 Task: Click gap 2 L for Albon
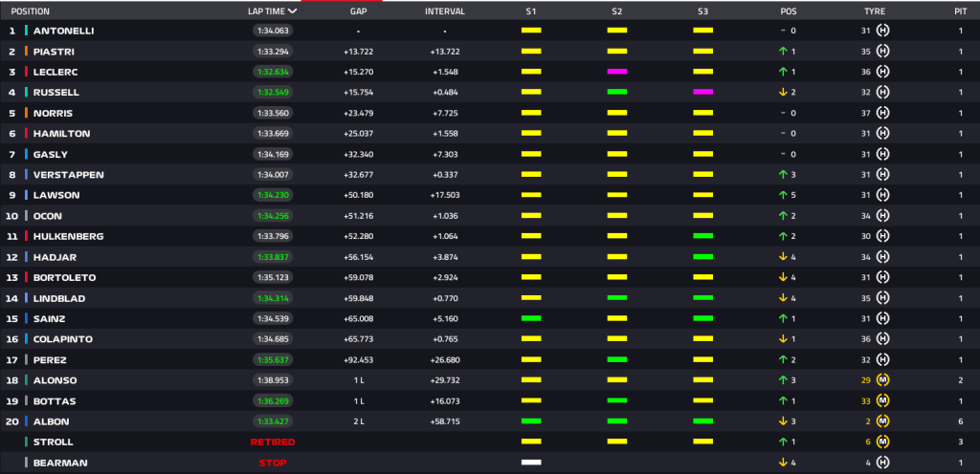(358, 421)
